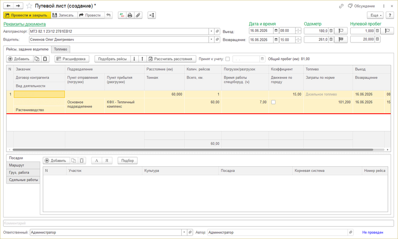Open the Обсуждение discussion panel

pyautogui.click(x=361, y=6)
